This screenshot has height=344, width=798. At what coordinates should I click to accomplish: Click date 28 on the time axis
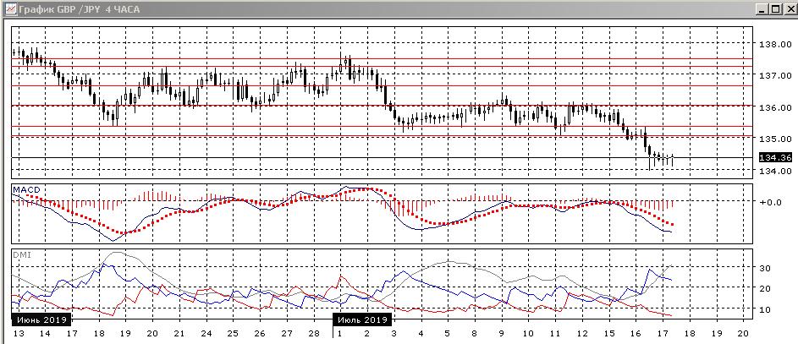(x=315, y=335)
